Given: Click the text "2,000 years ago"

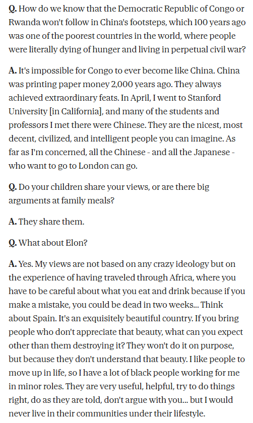Looking at the screenshot, I should click(141, 85).
